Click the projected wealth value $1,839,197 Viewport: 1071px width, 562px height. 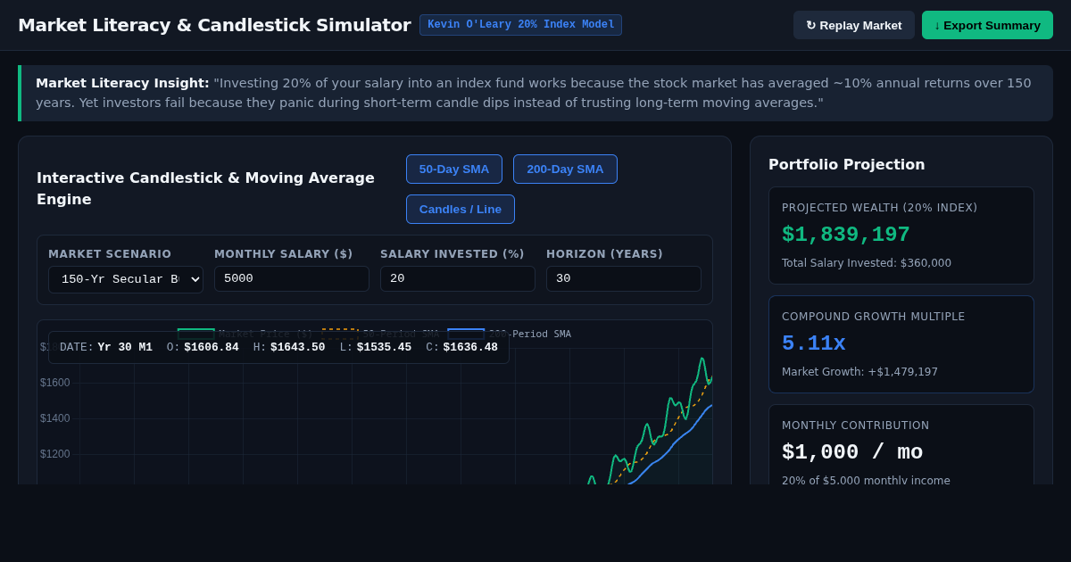point(846,235)
